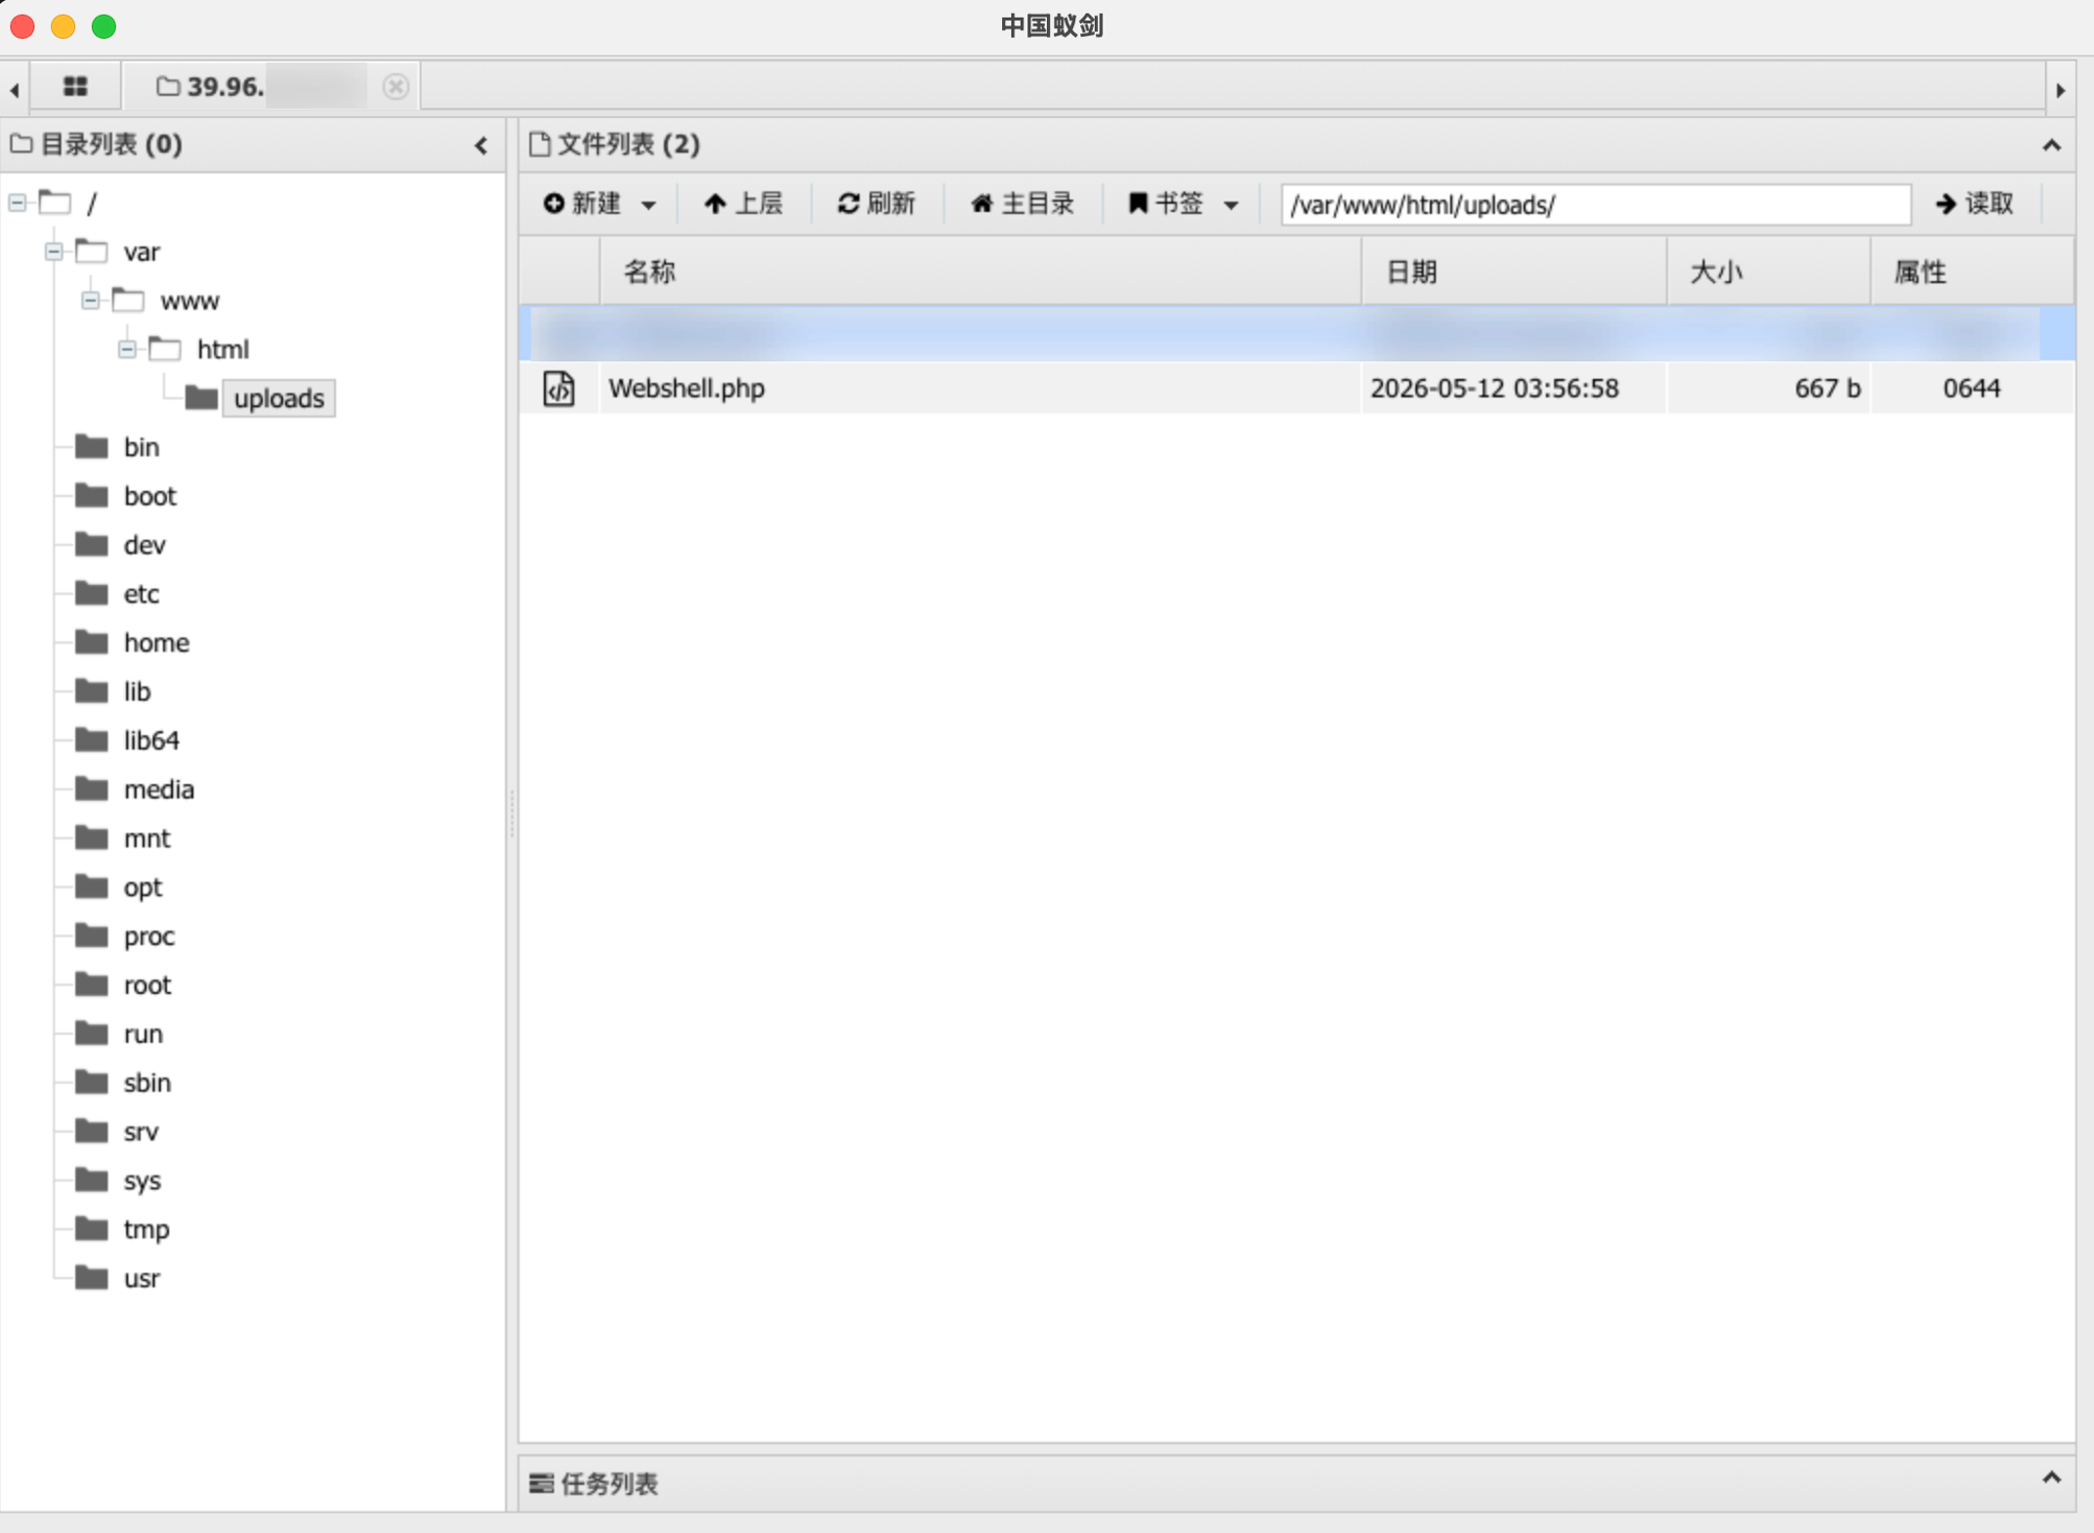Sort by the 名称 column header
The height and width of the screenshot is (1533, 2094).
point(980,272)
